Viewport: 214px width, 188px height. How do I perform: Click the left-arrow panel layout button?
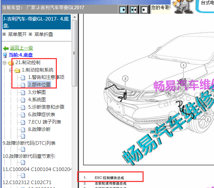(x=144, y=10)
